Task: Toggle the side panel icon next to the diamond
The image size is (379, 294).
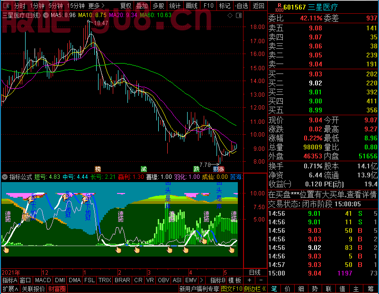Action: pos(239,16)
